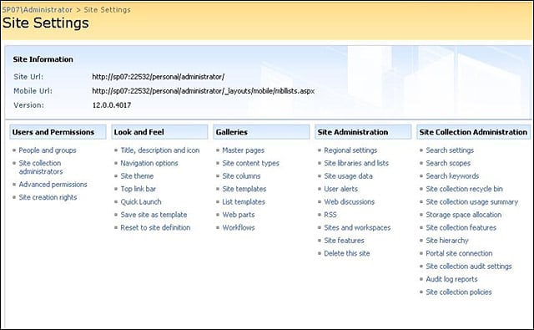Click the Users and Permissions heading

click(x=53, y=132)
